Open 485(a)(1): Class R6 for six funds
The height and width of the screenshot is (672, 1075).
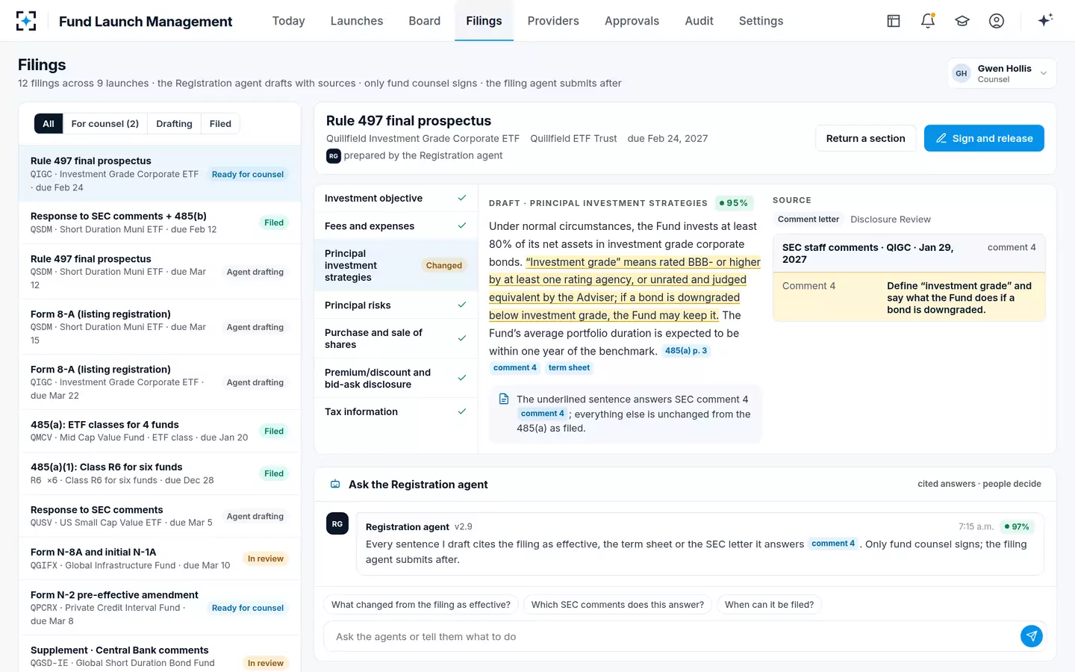pos(159,473)
